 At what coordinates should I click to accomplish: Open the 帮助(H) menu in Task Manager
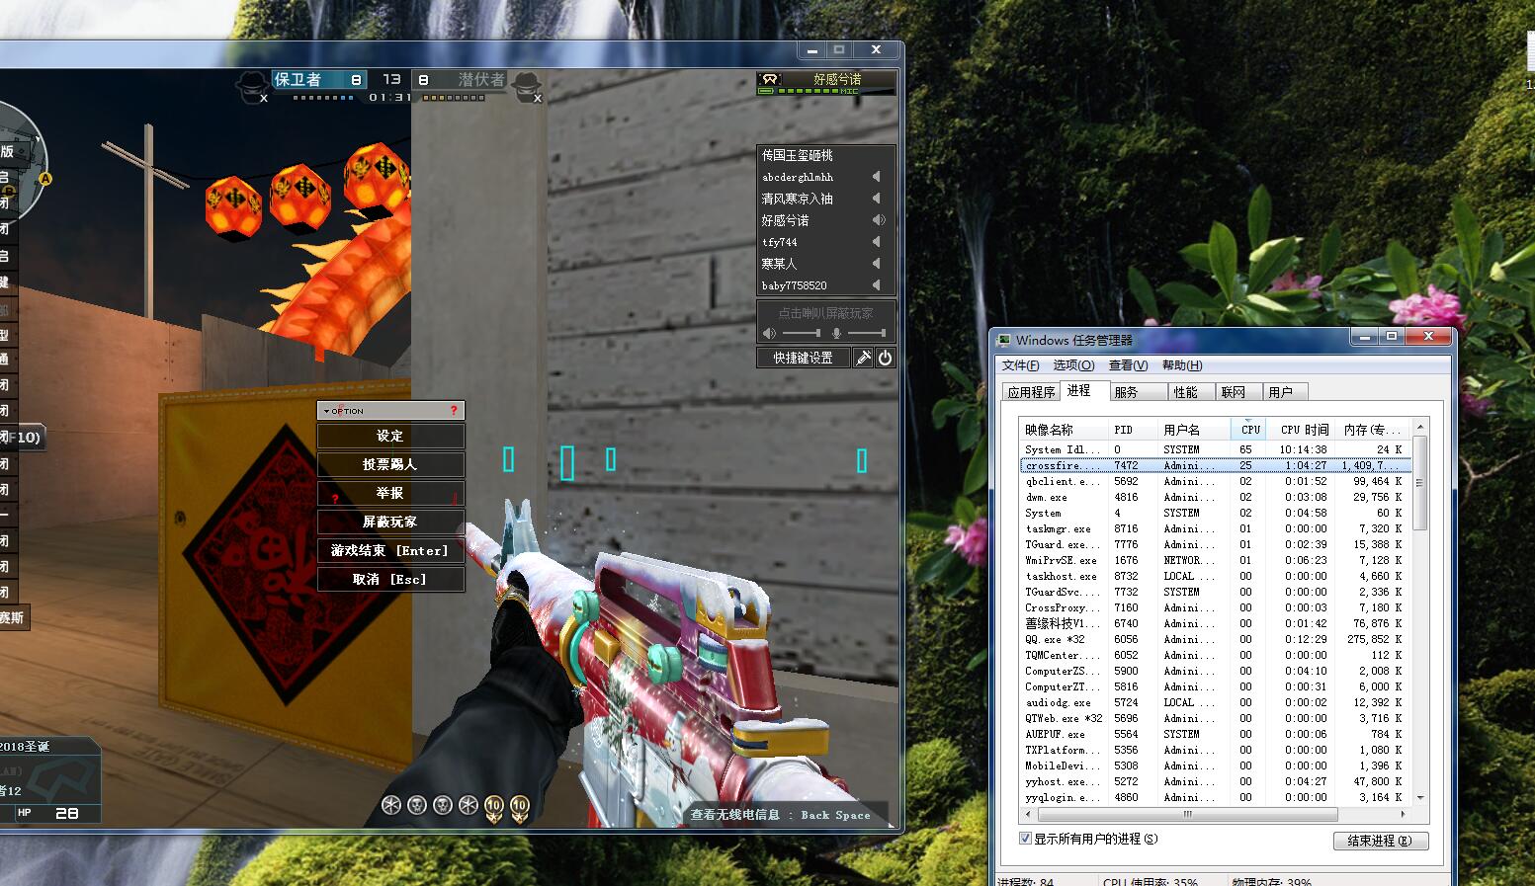(1182, 365)
